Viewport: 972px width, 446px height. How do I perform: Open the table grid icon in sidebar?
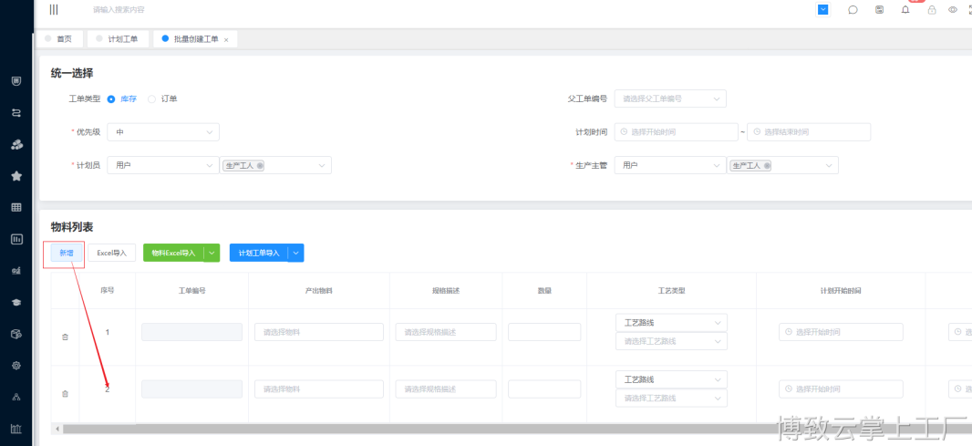16,208
